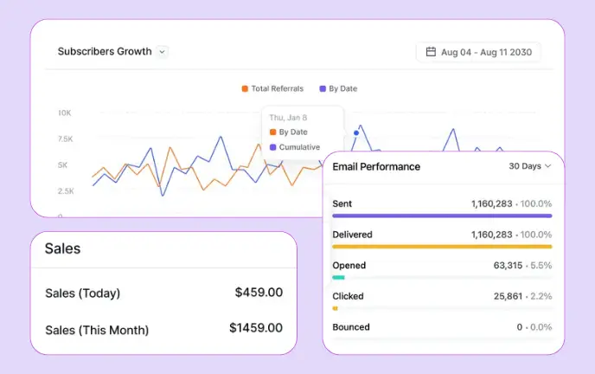
Task: Click the Clicked small yellow progress bar
Action: pyautogui.click(x=335, y=308)
